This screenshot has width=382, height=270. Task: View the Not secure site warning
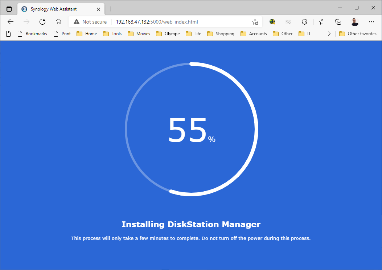tap(90, 22)
